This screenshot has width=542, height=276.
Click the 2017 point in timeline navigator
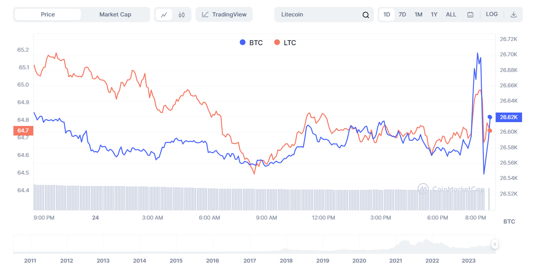[x=249, y=260]
